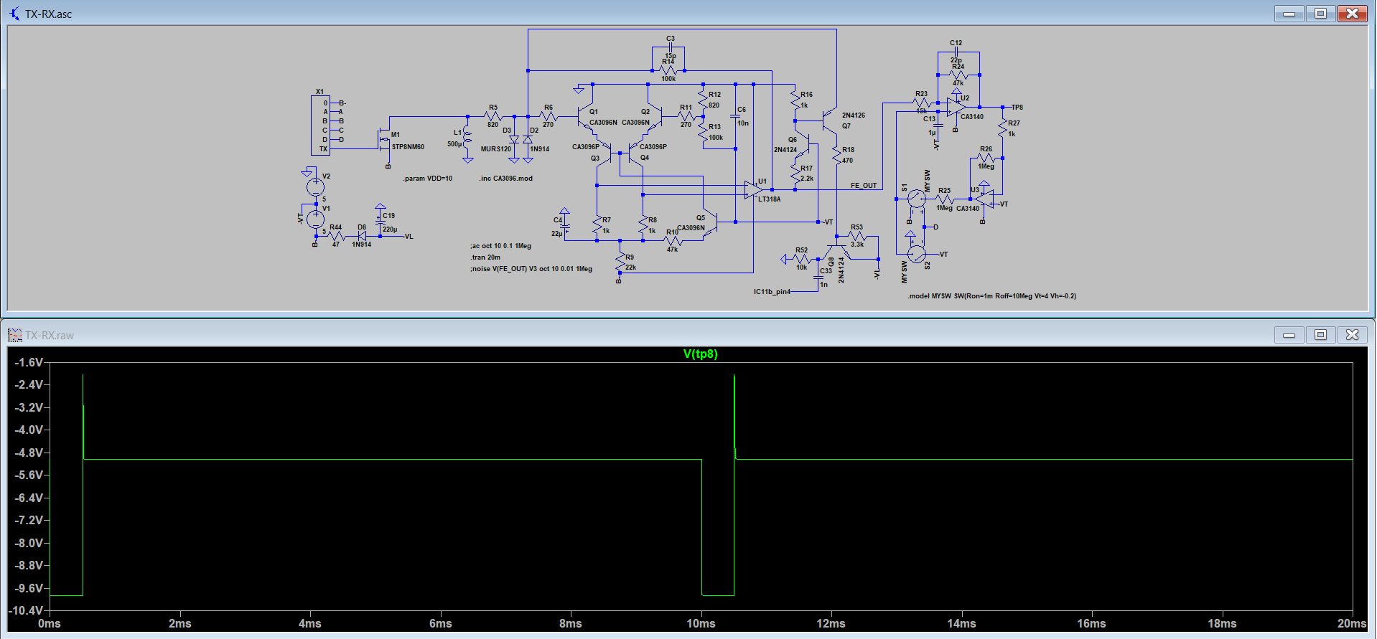This screenshot has width=1377, height=639.
Task: Select the X1 connector block
Action: pos(320,126)
